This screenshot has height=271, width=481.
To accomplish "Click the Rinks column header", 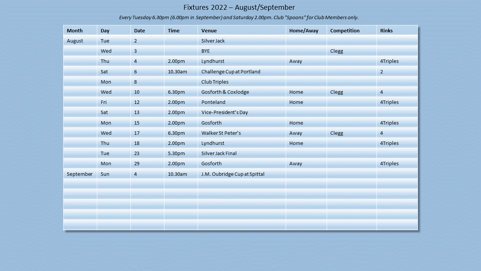I will tap(386, 30).
